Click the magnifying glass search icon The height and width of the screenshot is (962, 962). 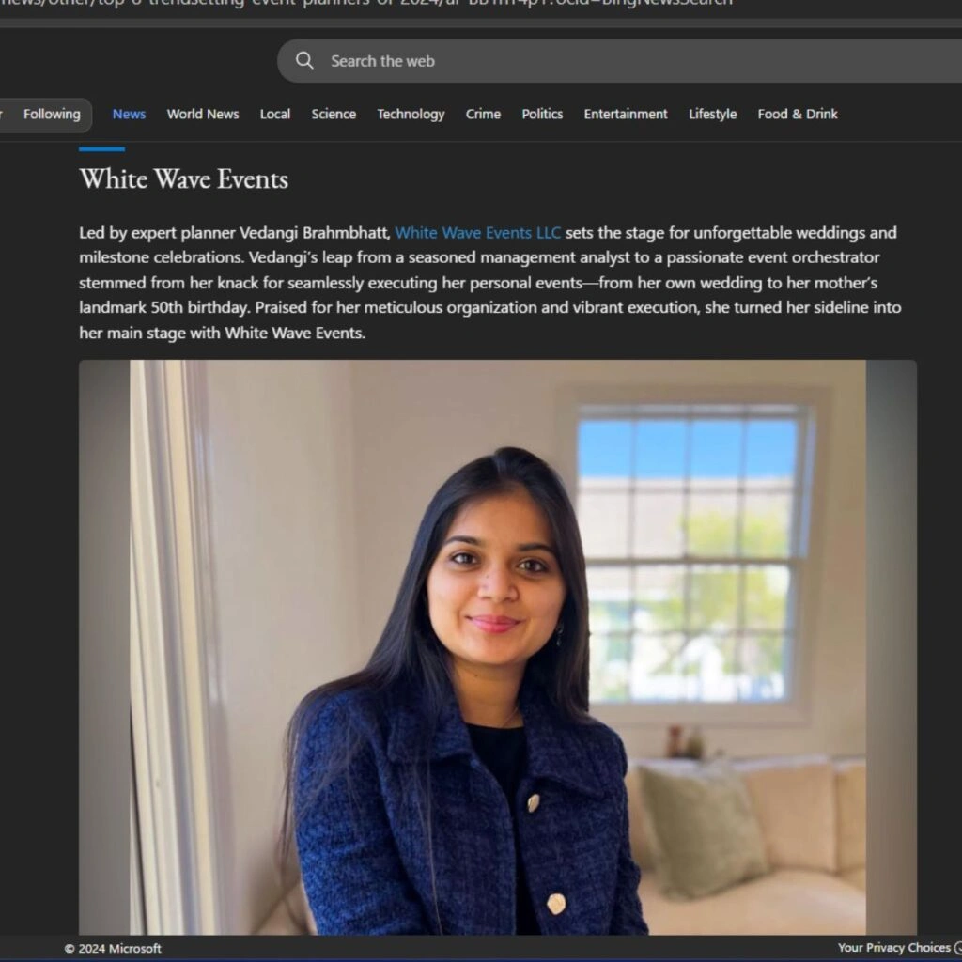304,61
